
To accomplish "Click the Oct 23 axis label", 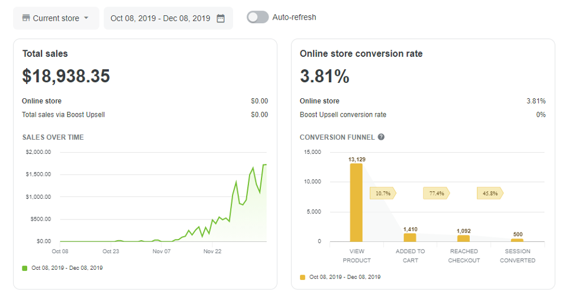I will coord(111,251).
